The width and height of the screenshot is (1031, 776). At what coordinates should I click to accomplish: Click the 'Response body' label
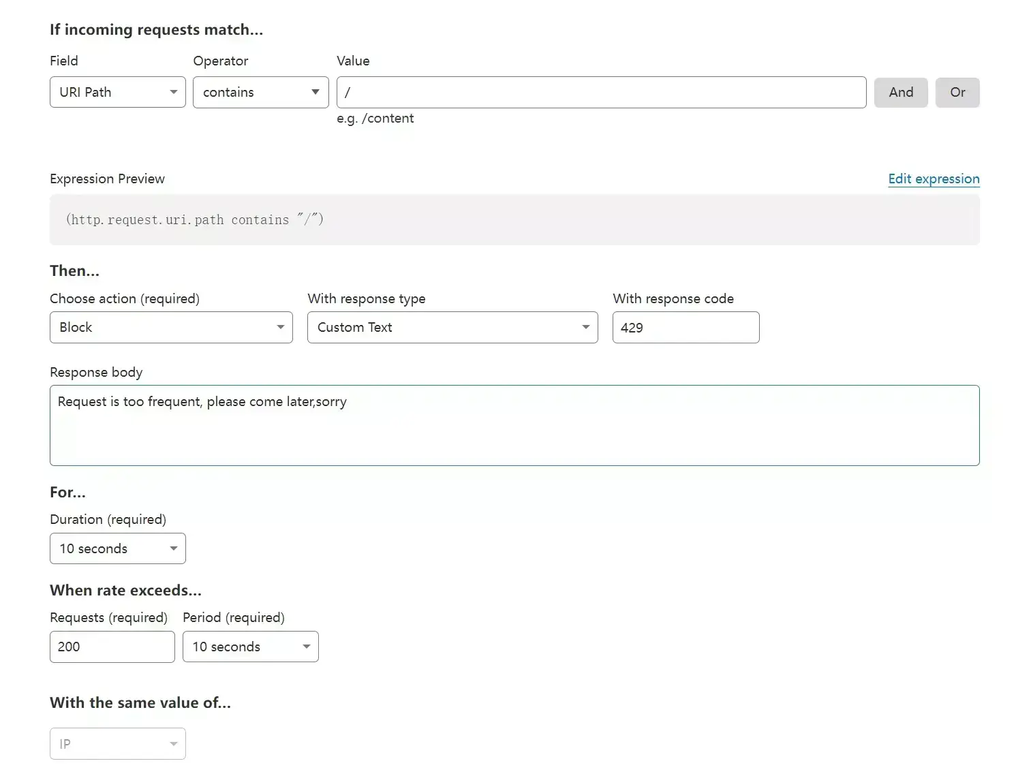(96, 372)
